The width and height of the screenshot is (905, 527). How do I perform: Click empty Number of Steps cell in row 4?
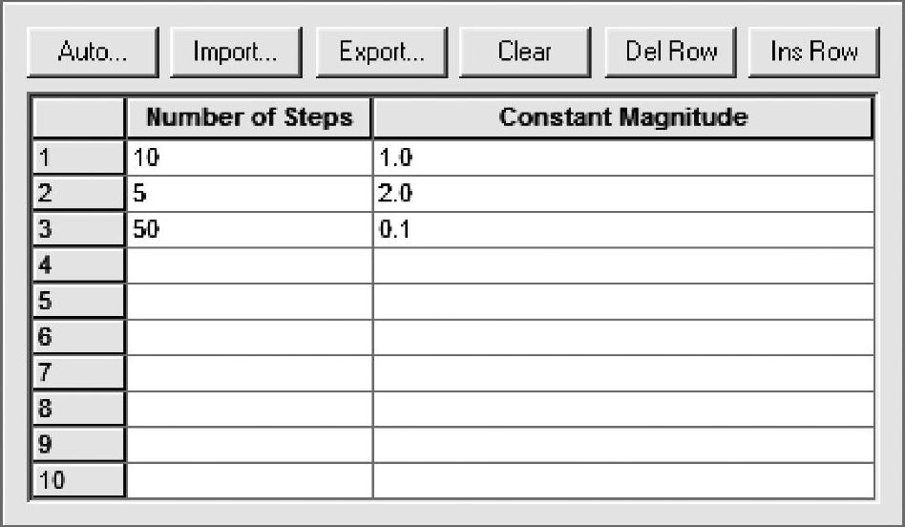[x=249, y=265]
